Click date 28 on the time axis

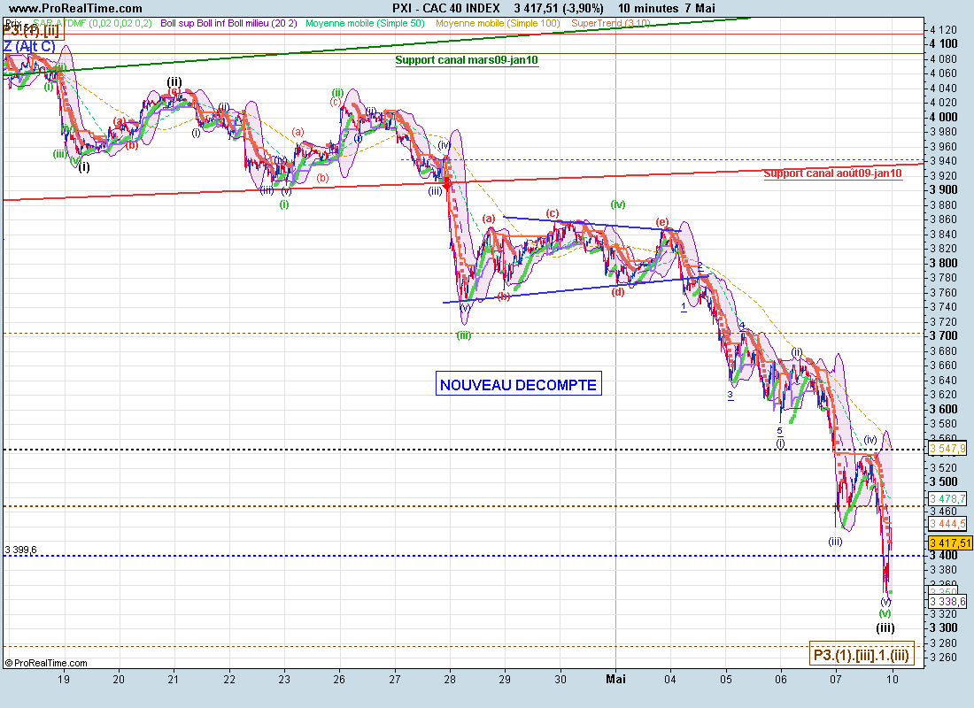point(450,680)
